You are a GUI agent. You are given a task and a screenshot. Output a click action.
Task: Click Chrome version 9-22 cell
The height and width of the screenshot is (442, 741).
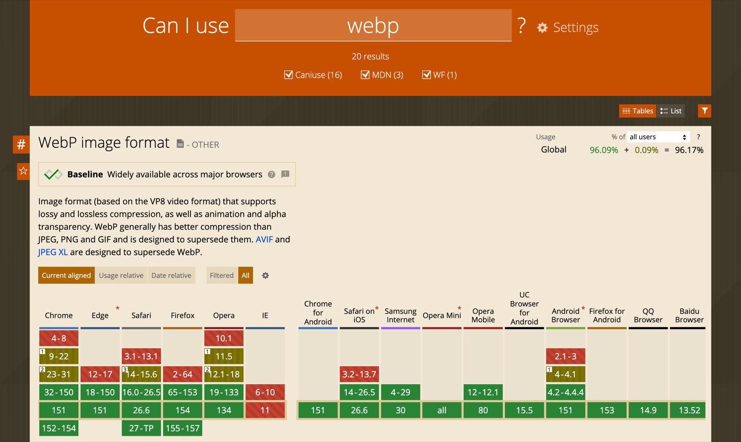[x=59, y=356]
